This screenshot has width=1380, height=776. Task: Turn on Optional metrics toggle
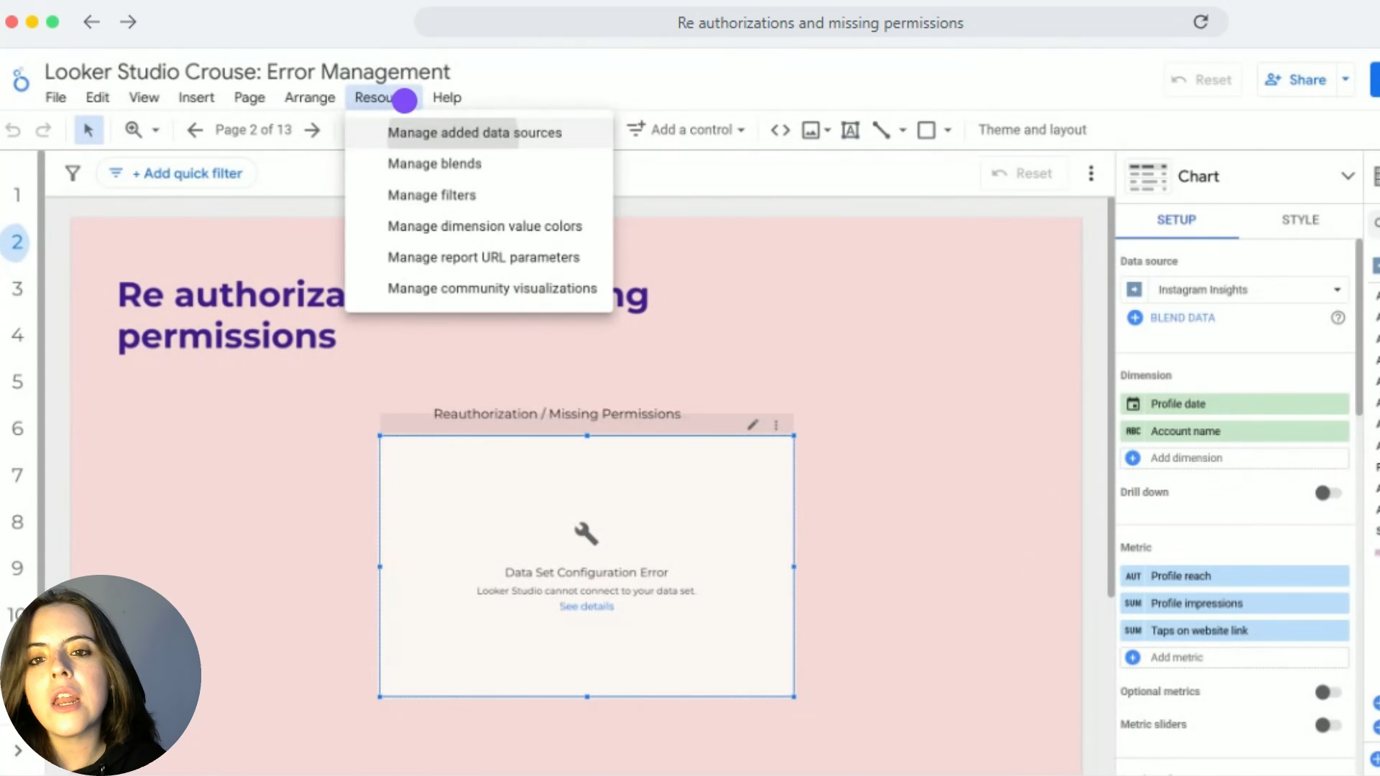[x=1328, y=692]
